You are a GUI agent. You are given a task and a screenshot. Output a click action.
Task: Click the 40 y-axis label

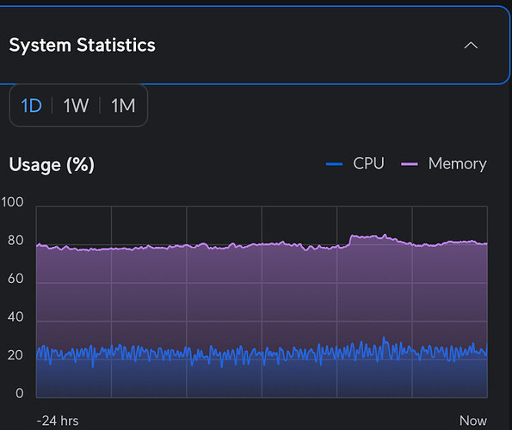pyautogui.click(x=15, y=316)
